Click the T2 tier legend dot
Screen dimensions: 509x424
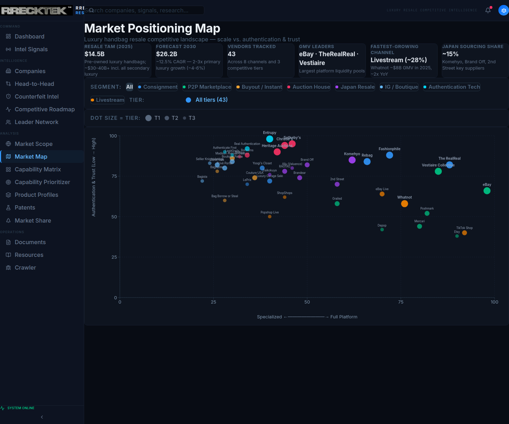pyautogui.click(x=167, y=118)
